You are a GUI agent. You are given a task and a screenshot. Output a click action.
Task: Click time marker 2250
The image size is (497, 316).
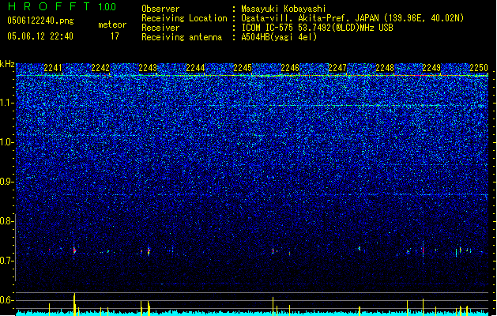pyautogui.click(x=479, y=68)
